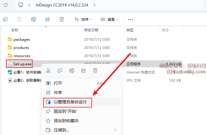
Task: Click the This PC monitor icon in address bar
Action: coord(21,5)
